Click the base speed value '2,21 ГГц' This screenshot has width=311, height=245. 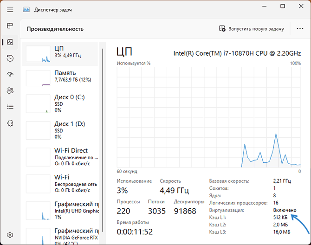(x=282, y=181)
